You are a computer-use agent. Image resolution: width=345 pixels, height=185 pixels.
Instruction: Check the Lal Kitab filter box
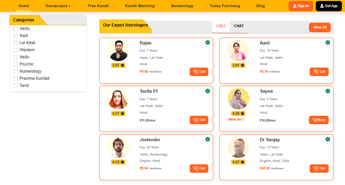pyautogui.click(x=16, y=43)
